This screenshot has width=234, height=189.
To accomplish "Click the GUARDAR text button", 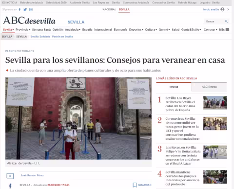I will coord(145,185).
